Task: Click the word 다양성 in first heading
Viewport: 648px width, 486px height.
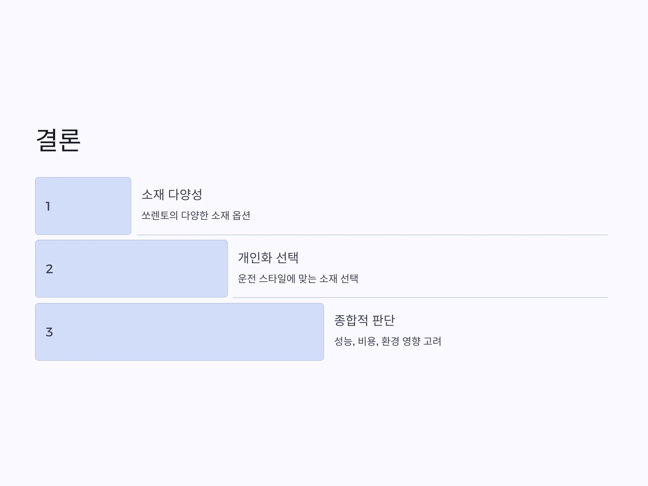Action: pyautogui.click(x=185, y=194)
